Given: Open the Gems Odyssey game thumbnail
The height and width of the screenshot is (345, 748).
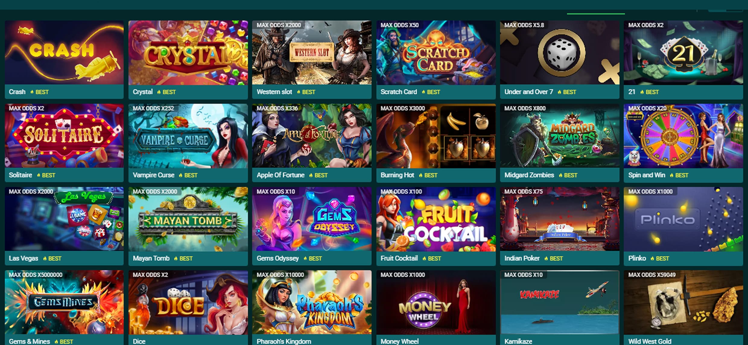Looking at the screenshot, I should (312, 219).
